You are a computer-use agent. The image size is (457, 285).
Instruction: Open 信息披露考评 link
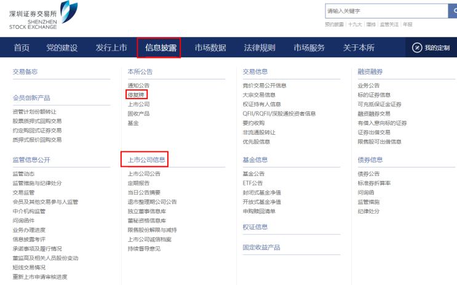pos(29,239)
